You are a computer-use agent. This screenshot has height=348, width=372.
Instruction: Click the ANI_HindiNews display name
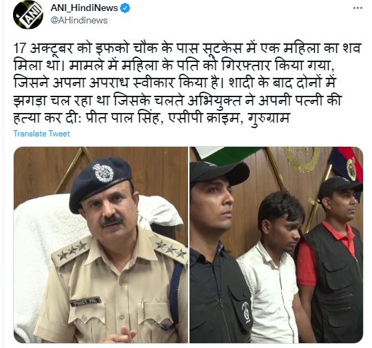[x=84, y=8]
